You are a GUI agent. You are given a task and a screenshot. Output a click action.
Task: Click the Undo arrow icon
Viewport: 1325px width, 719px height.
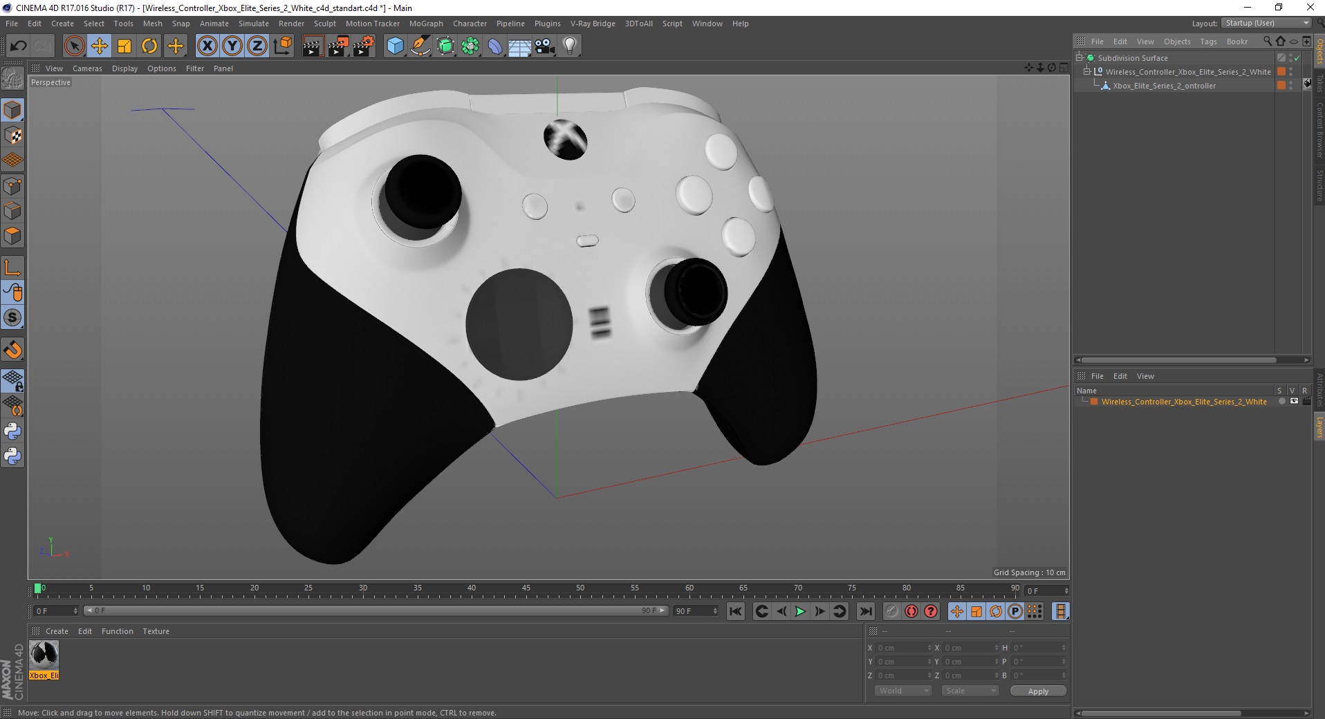[x=18, y=46]
